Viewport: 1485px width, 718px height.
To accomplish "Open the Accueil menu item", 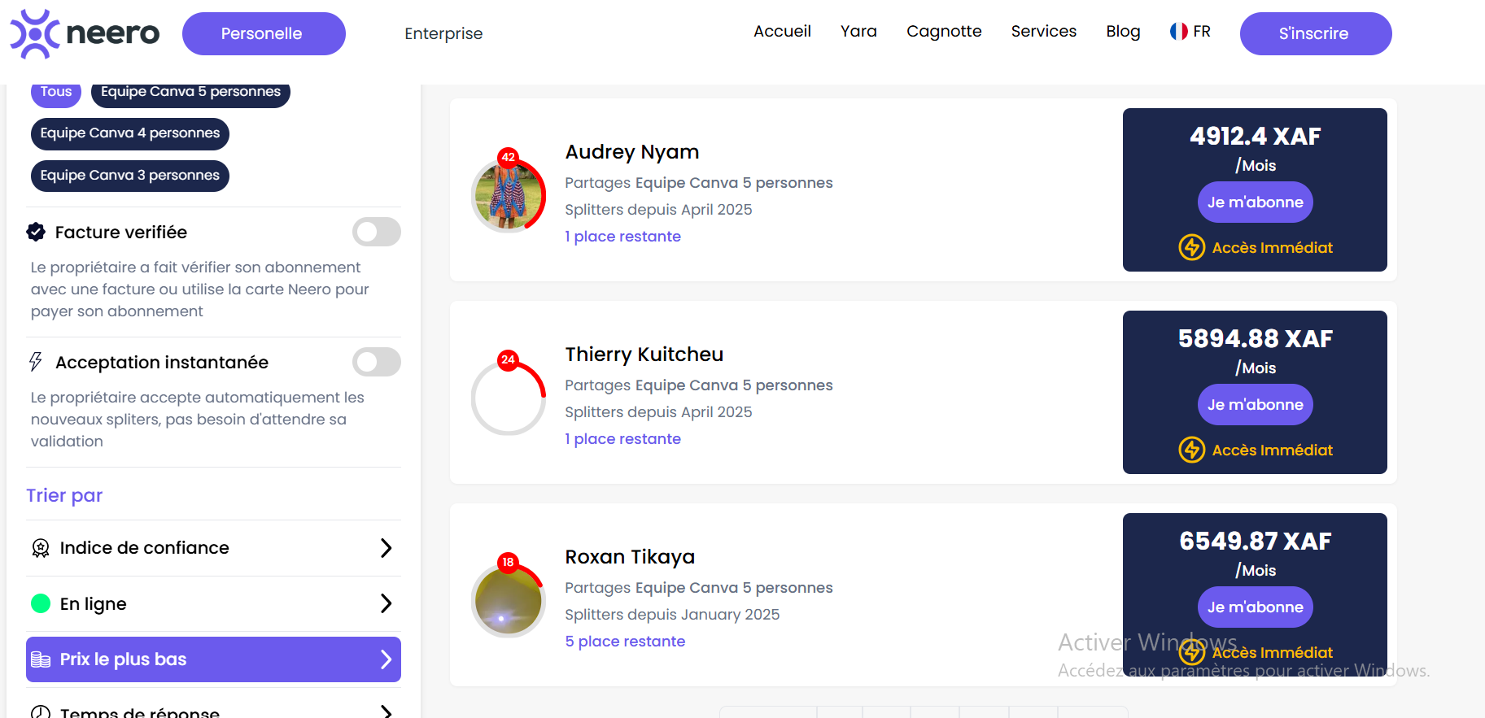I will pos(782,32).
